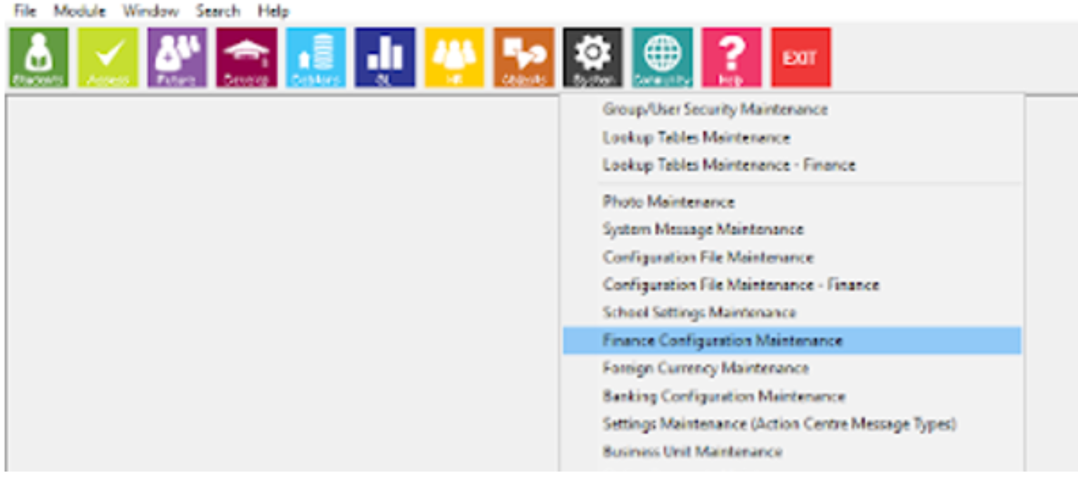Click the pink question mark Help icon

click(731, 58)
